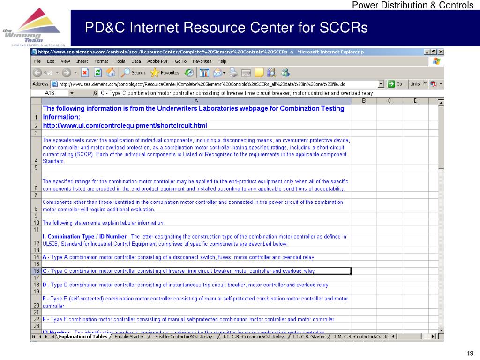Open the Go To menu
This screenshot has height=360, width=480.
(180, 61)
